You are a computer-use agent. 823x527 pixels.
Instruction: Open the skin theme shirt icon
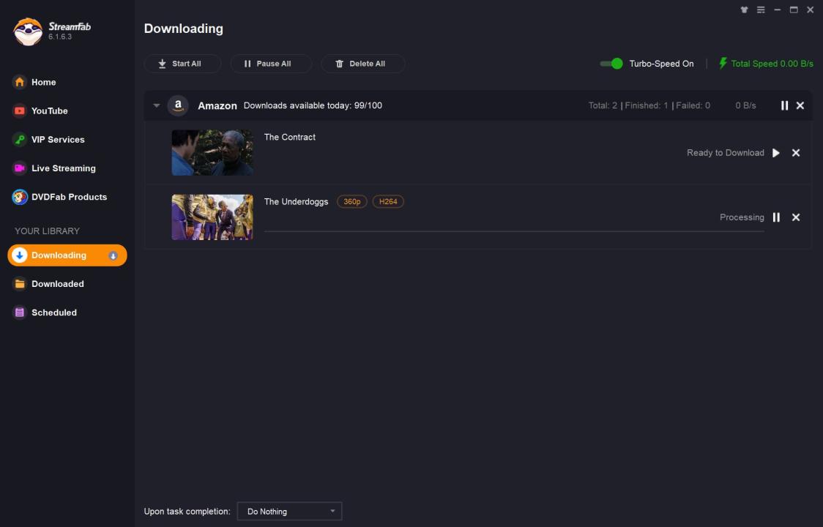(x=744, y=10)
